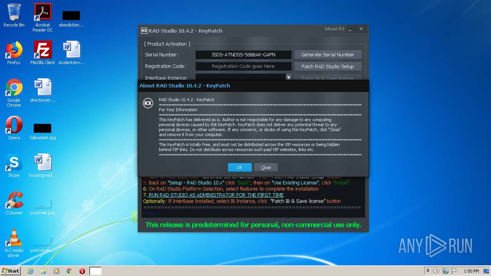Click the KX icon in KeyPatch title bar
Viewport: 491px width, 276px height.
tap(144, 31)
